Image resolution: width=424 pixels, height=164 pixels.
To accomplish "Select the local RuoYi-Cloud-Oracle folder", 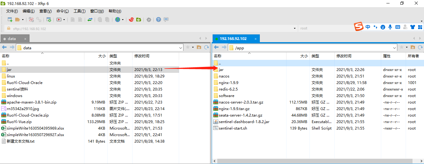I will tap(89, 83).
